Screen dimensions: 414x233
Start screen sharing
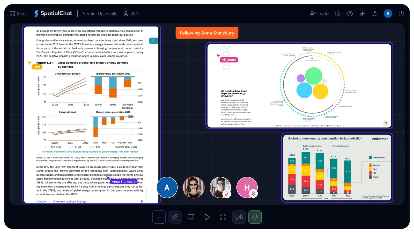click(x=191, y=217)
